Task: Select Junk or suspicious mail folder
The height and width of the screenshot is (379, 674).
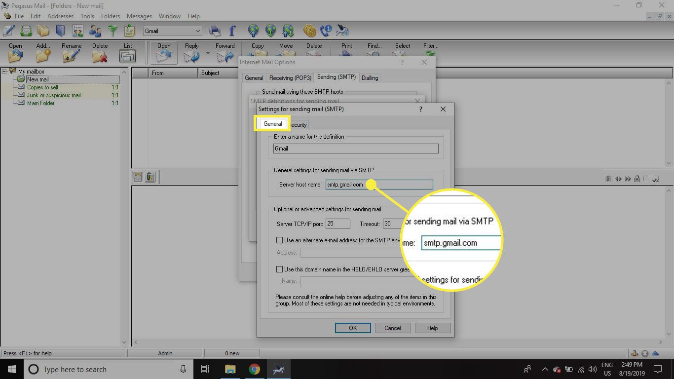Action: pos(54,95)
